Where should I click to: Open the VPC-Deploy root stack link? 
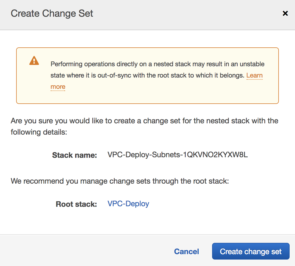tap(128, 204)
